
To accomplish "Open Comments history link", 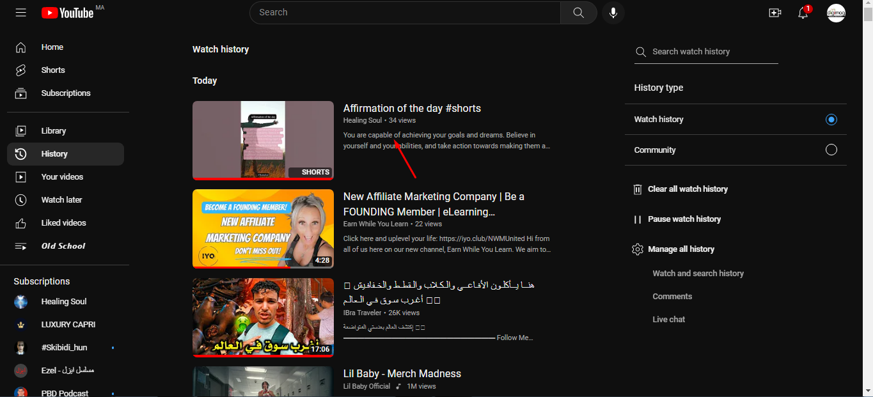I will point(672,297).
